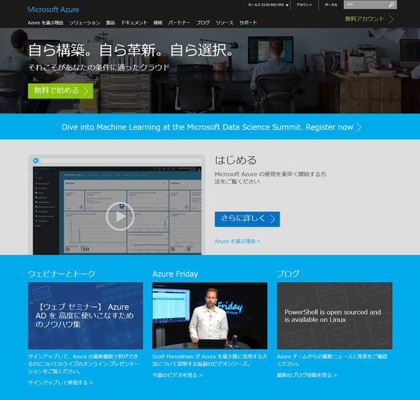
Task: Open the ソリューション menu
Action: (x=85, y=23)
